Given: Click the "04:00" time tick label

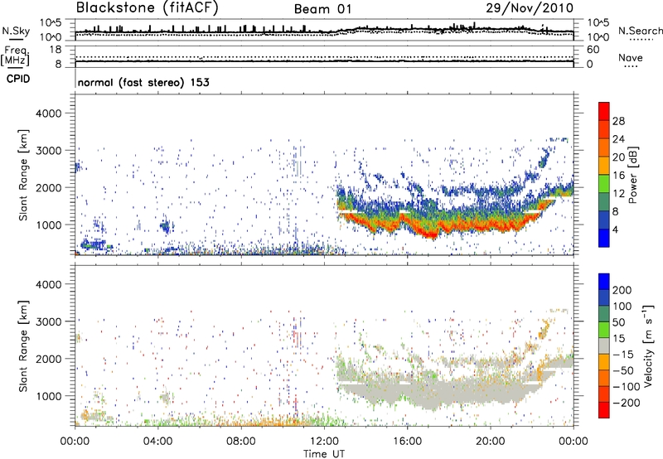Looking at the screenshot, I should pos(157,442).
